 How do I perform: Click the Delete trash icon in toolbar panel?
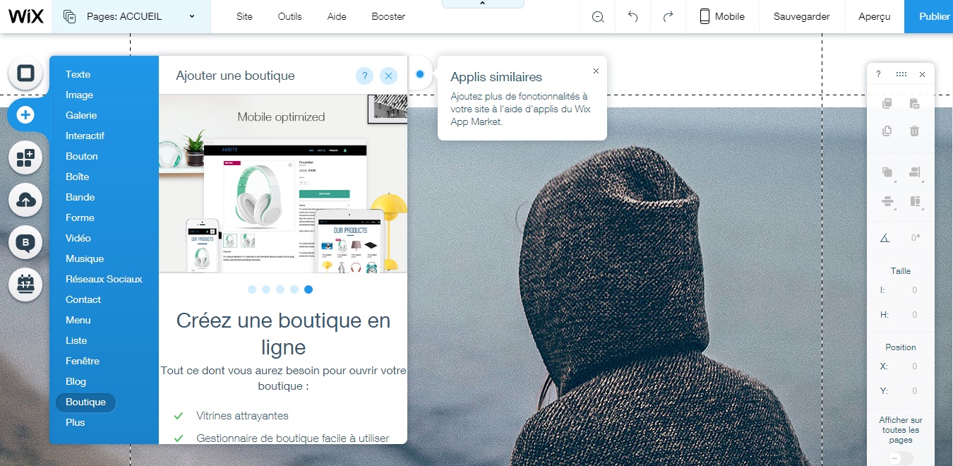click(x=914, y=131)
